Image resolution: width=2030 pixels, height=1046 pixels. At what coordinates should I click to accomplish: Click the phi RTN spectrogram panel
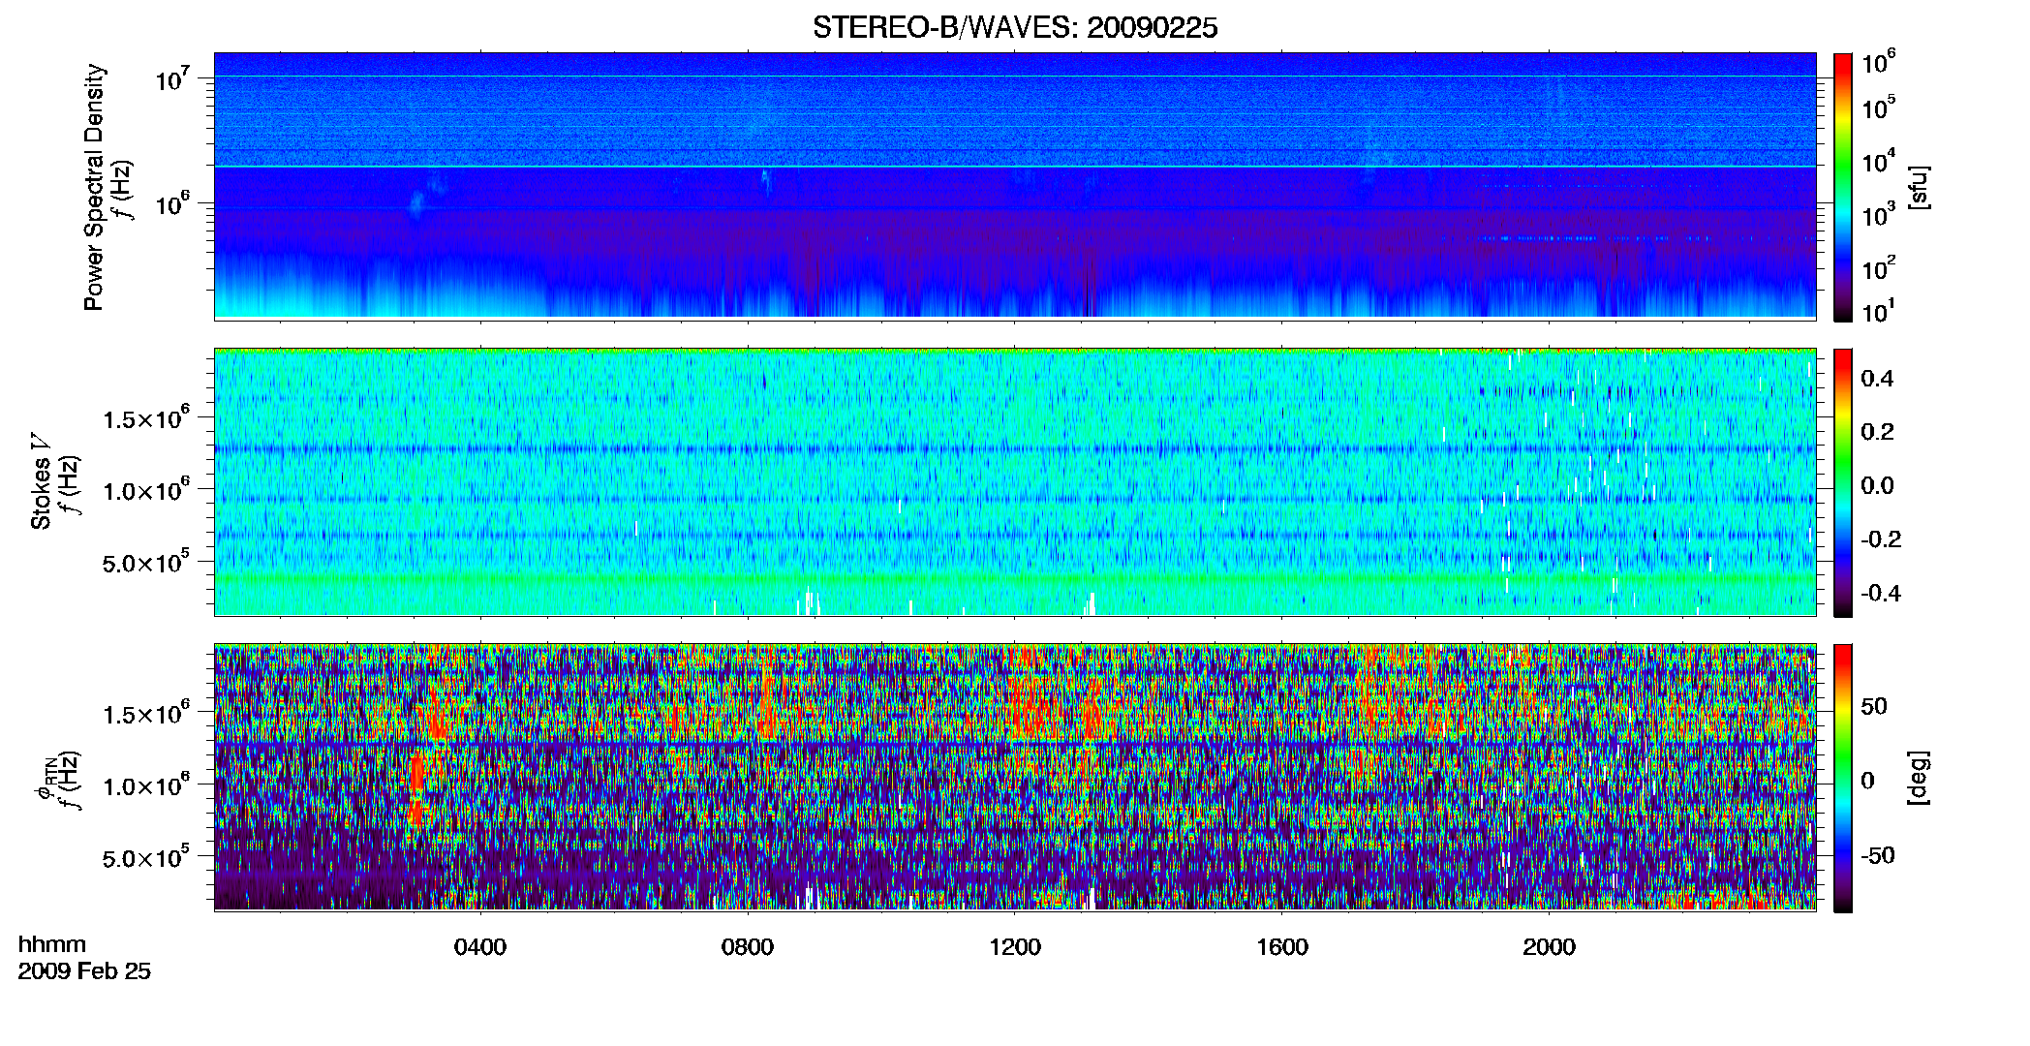pos(1015,778)
